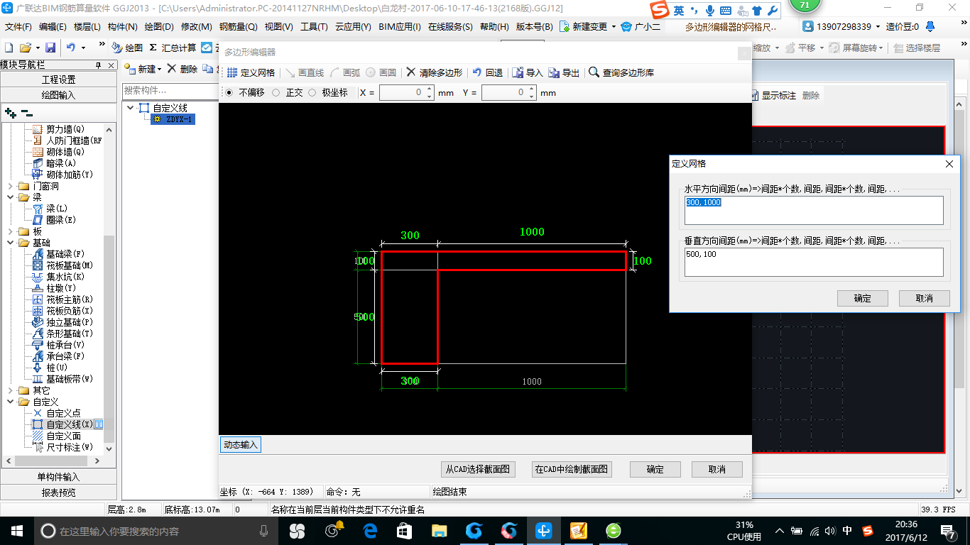Click the 绘图 drawing toolbar button
970x545 pixels.
(128, 48)
